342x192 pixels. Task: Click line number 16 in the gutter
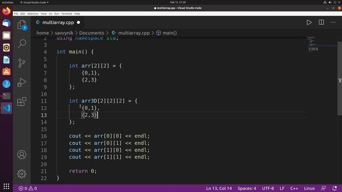pos(44,137)
